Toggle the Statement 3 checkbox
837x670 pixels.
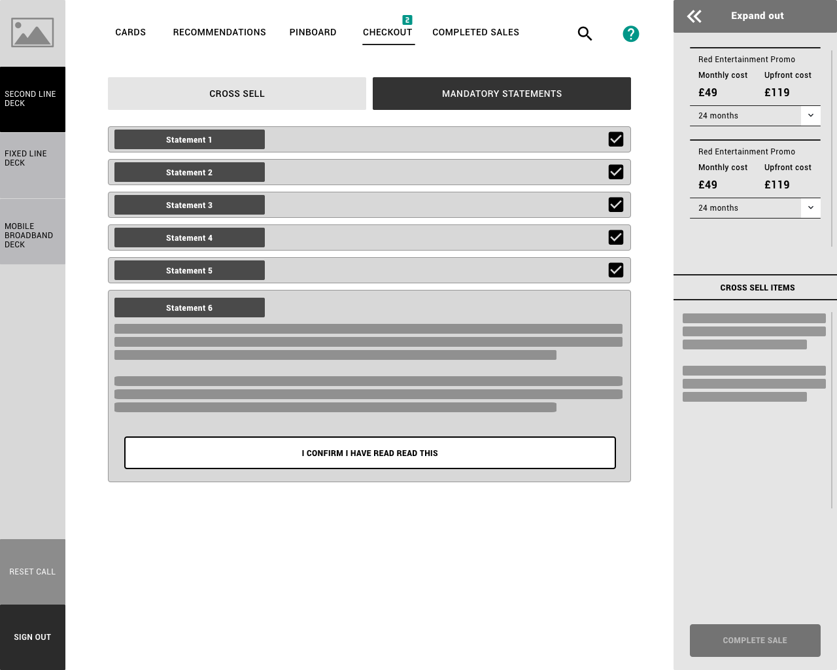click(616, 205)
